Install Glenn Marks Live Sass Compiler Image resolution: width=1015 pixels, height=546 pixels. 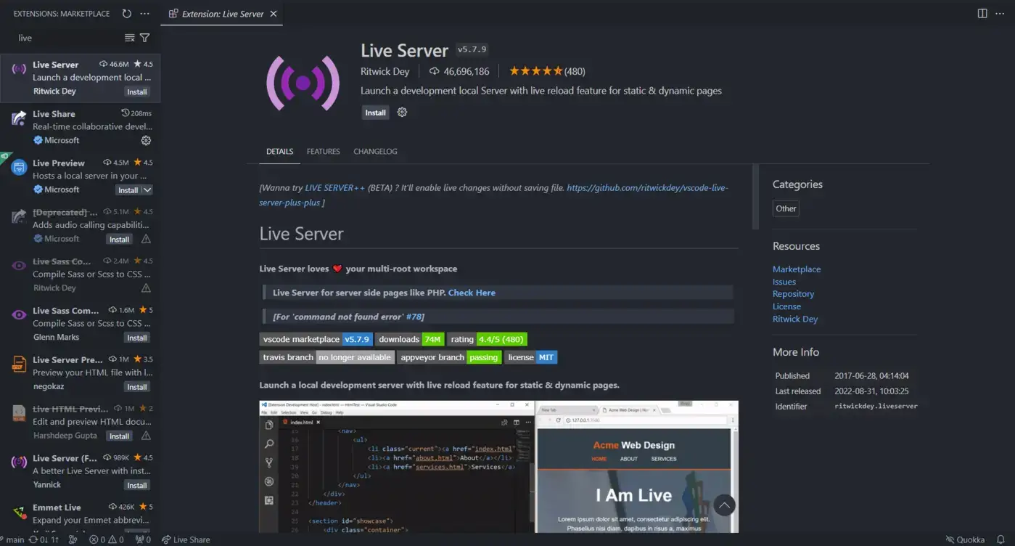point(137,338)
